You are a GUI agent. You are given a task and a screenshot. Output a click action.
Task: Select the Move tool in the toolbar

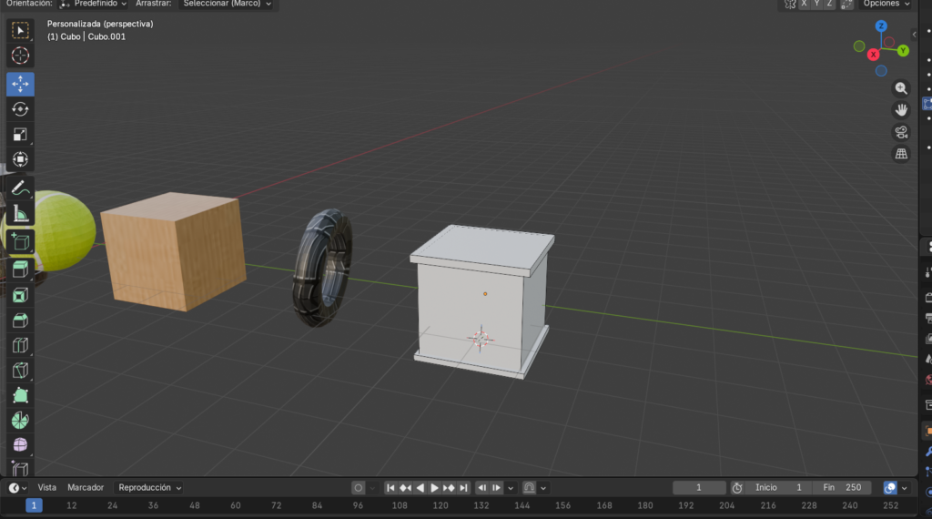click(x=20, y=83)
